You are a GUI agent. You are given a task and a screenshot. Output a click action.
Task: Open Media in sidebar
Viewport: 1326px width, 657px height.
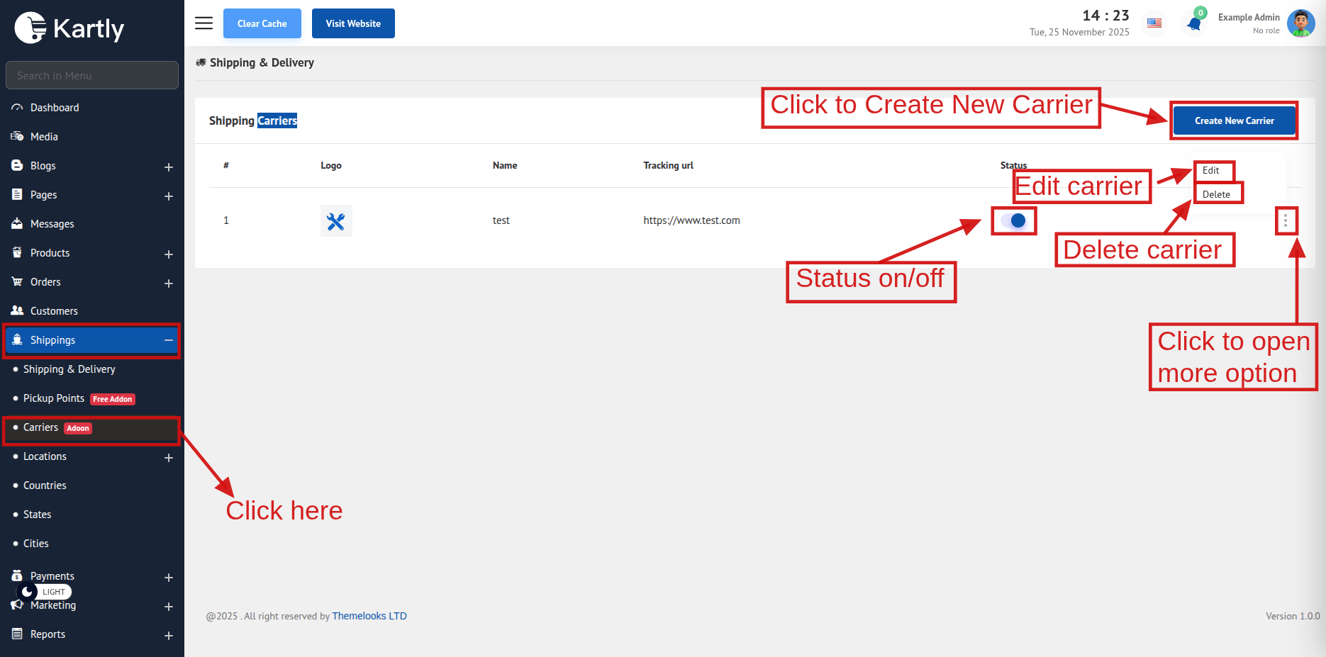(x=44, y=137)
